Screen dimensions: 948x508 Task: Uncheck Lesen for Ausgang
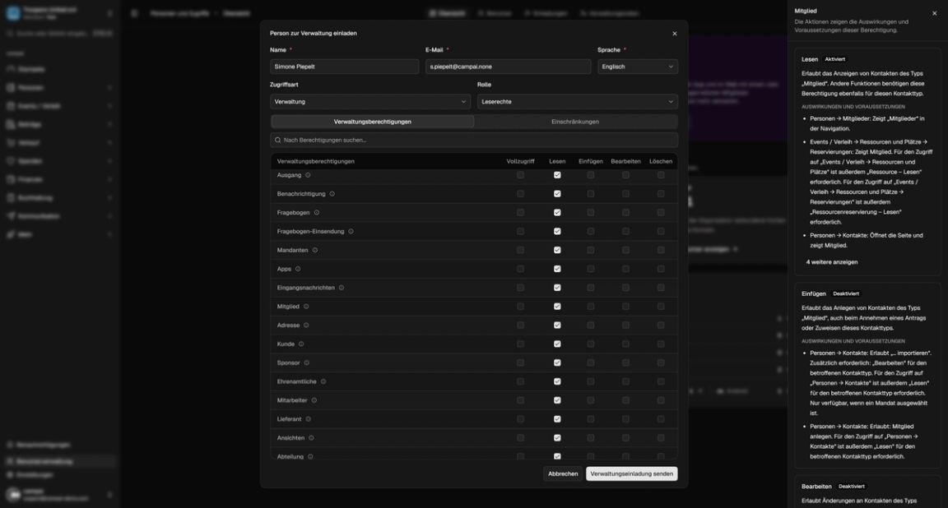557,175
